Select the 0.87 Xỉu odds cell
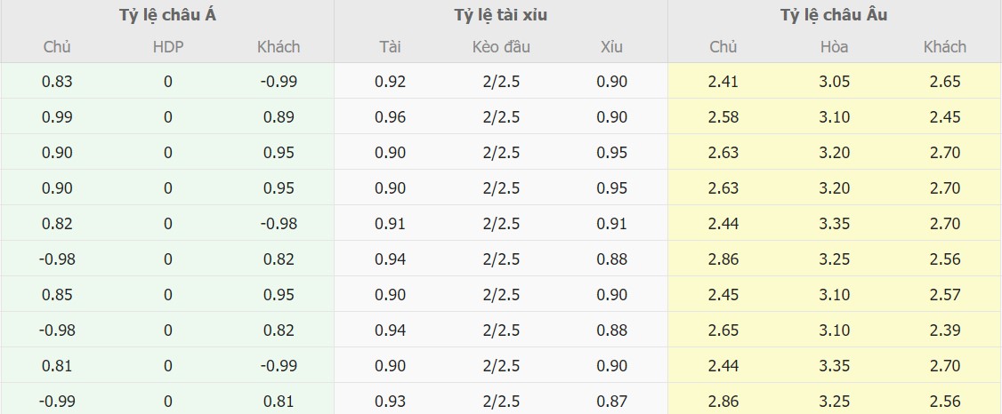 tap(612, 402)
